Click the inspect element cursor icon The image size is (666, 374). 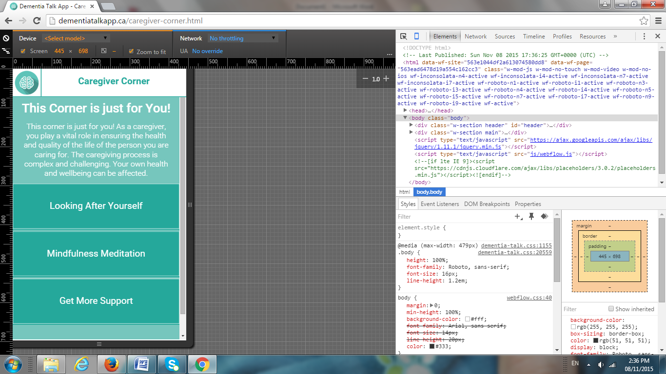404,37
